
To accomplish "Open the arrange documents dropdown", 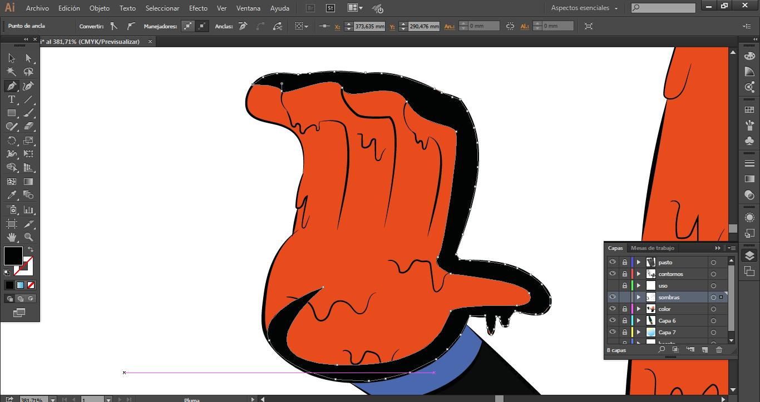I will [355, 8].
